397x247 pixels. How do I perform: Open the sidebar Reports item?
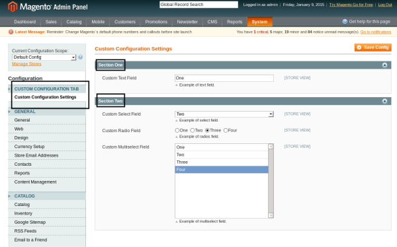22,173
